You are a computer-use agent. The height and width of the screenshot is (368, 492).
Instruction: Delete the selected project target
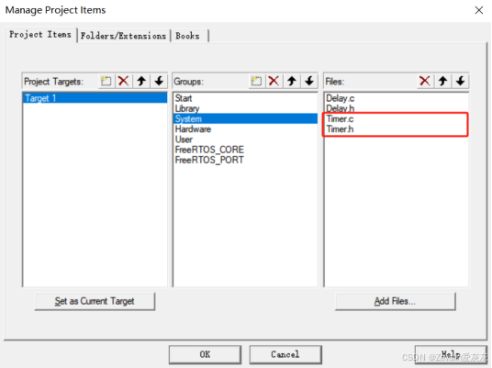pos(123,82)
